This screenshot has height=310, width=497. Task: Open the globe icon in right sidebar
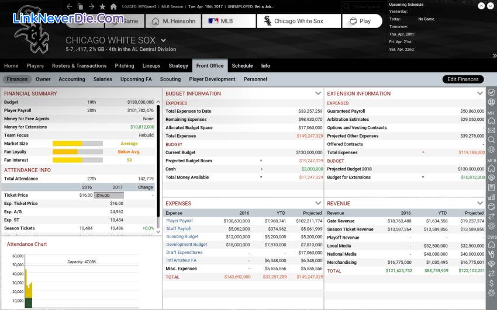pos(491,102)
